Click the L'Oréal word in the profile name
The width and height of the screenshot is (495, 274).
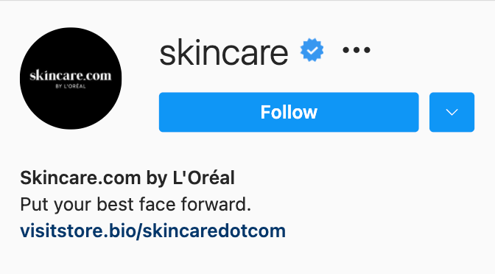click(x=203, y=178)
